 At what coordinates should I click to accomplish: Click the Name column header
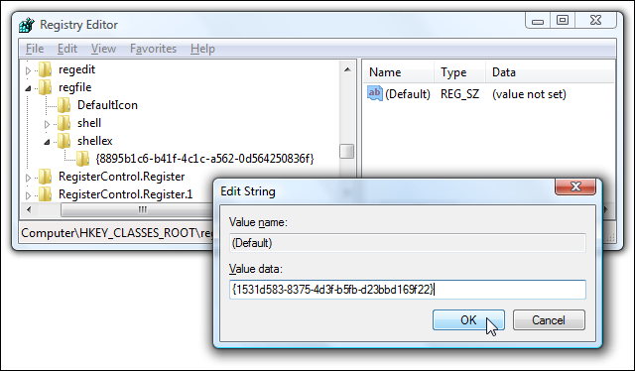pos(398,72)
